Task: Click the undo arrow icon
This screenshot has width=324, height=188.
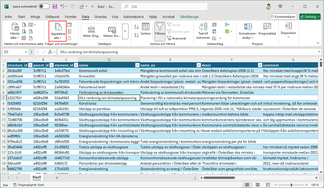Action: click(x=62, y=6)
